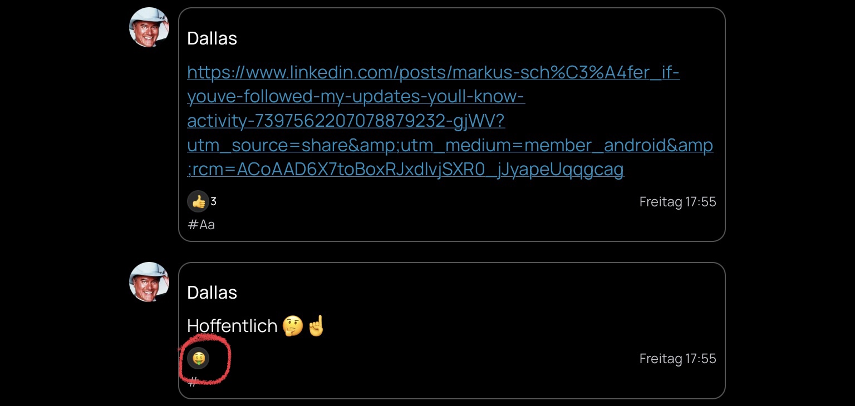Screen dimensions: 855x406
Task: Show who reacted via the count 3
Action: (x=214, y=201)
